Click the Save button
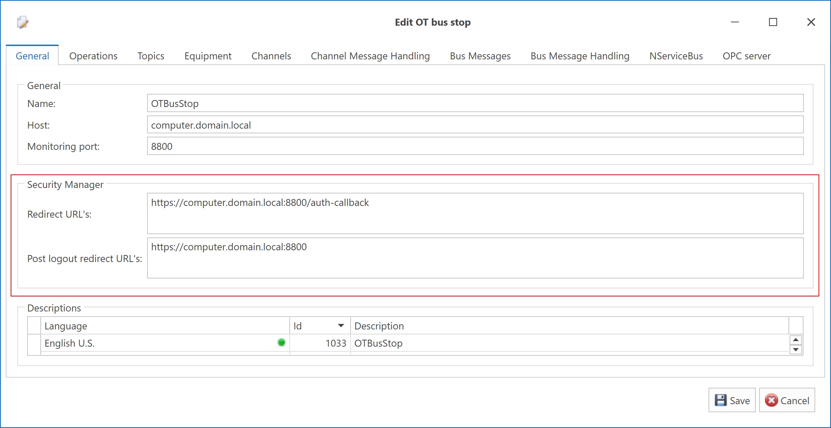 732,401
